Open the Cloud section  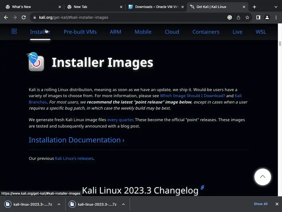coord(172,32)
